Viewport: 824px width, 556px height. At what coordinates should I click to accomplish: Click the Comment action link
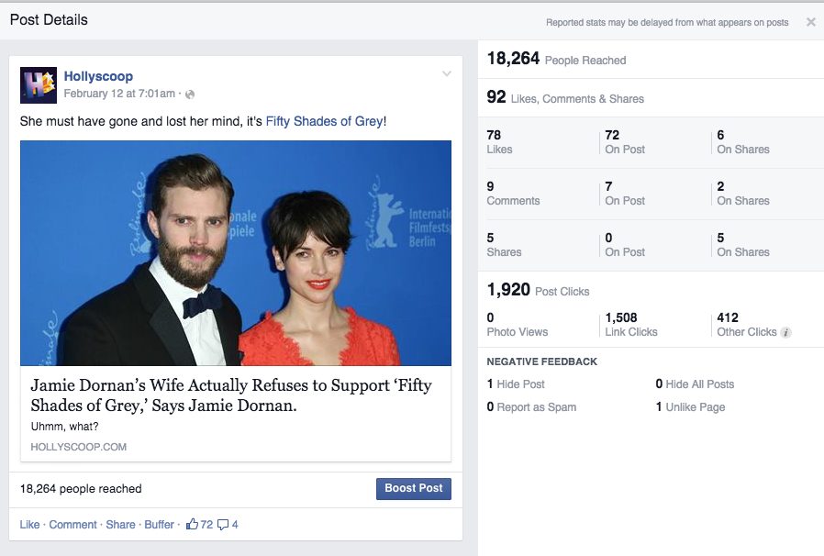coord(73,525)
